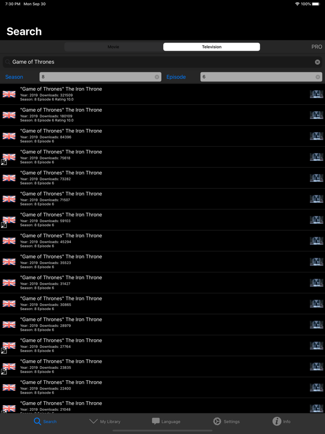
Task: Tap the poster thumbnail on the 28979 downloads row
Action: coord(316,325)
